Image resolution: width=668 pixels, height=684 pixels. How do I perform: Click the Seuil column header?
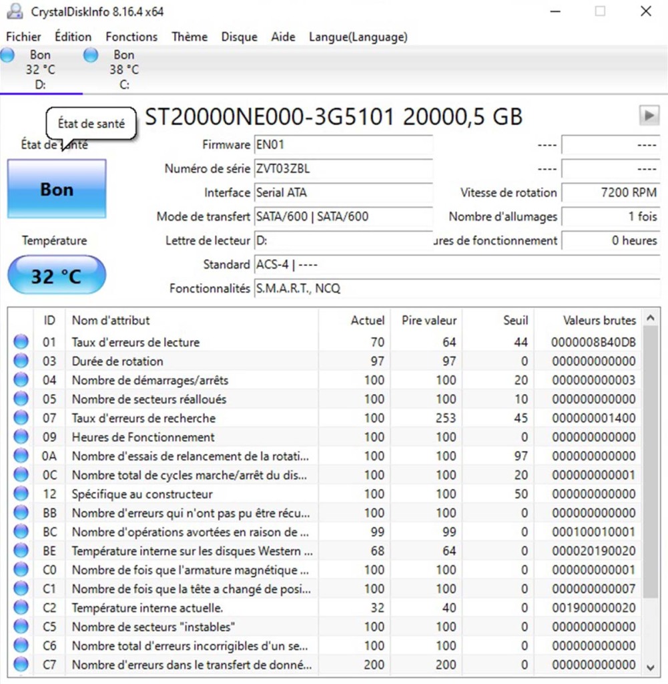[x=498, y=320]
